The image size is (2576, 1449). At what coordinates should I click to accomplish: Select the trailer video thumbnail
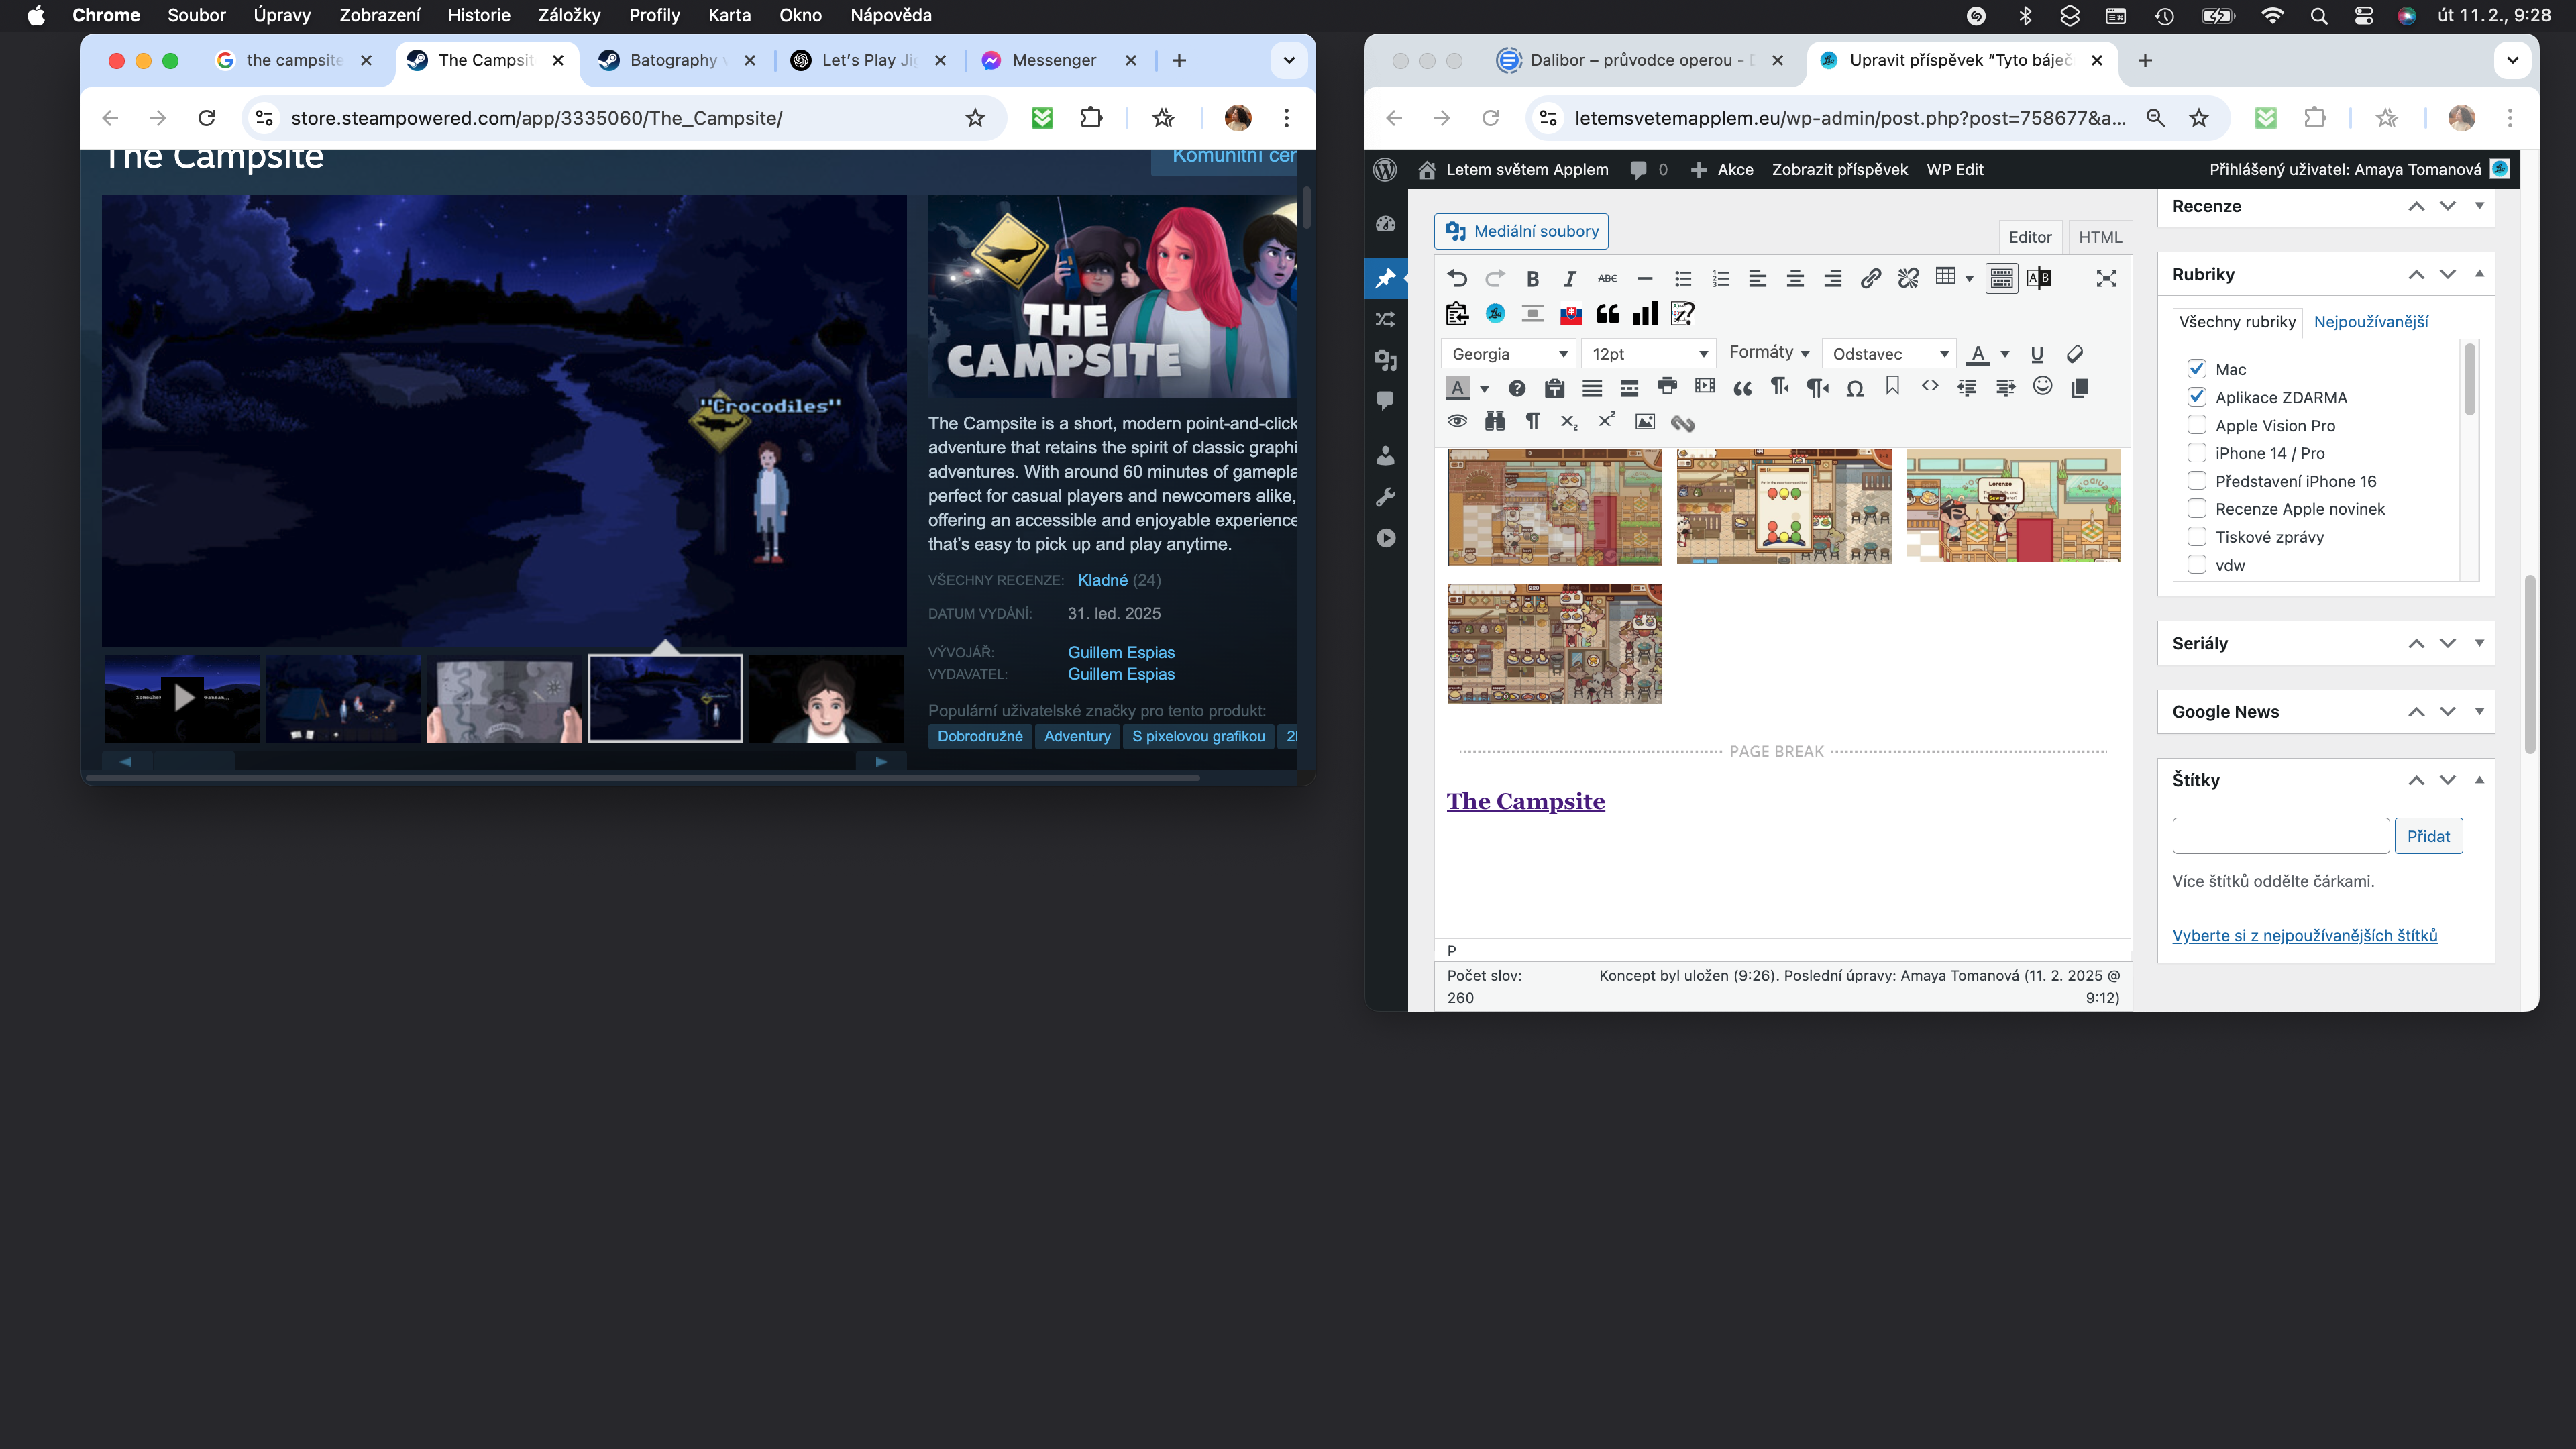pyautogui.click(x=182, y=698)
